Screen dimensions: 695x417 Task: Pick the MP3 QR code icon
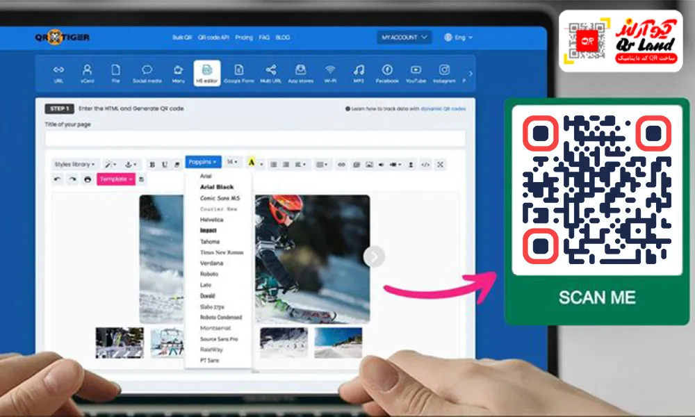(x=358, y=73)
